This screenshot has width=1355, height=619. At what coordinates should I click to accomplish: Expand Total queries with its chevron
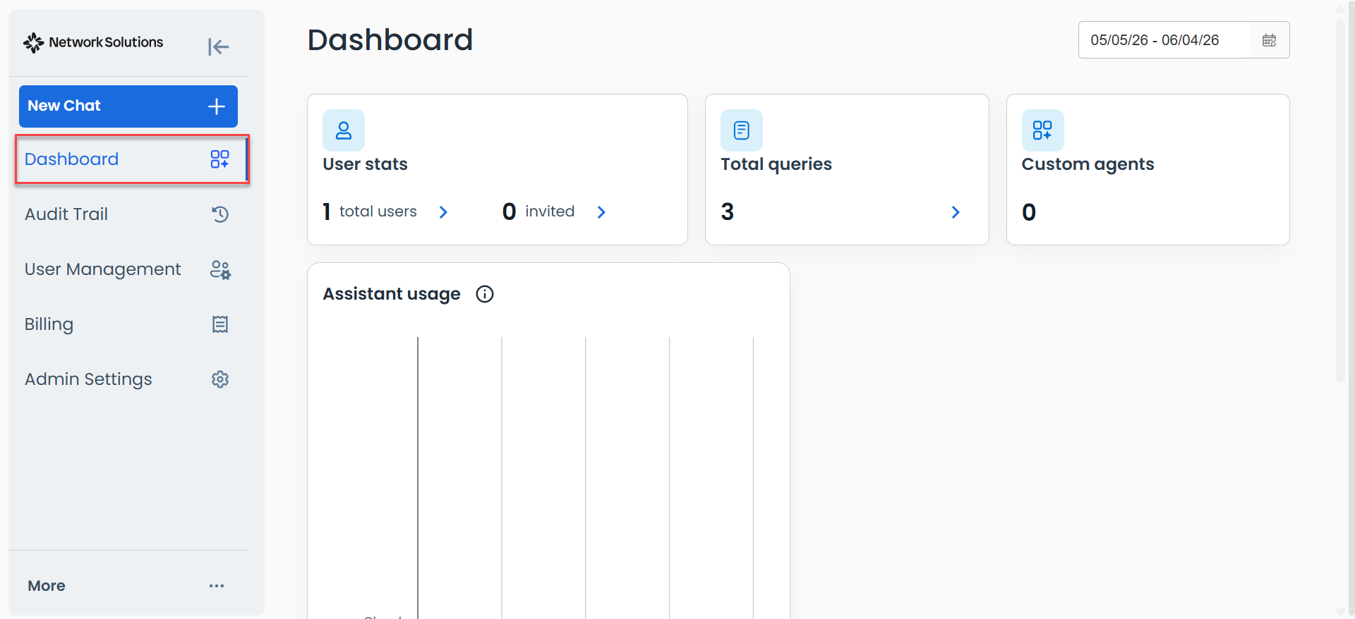pyautogui.click(x=956, y=212)
